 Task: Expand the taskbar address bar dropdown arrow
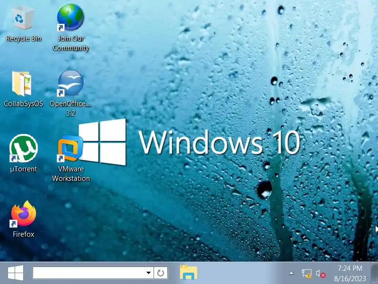point(148,273)
